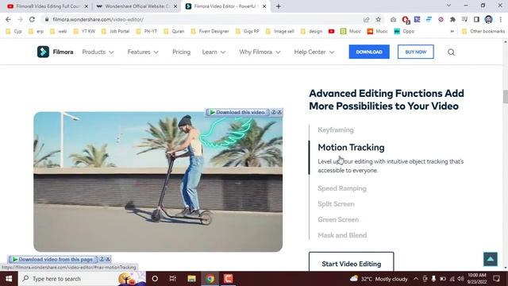Click help icon on Download this video bar
The width and height of the screenshot is (508, 286).
pos(273,112)
